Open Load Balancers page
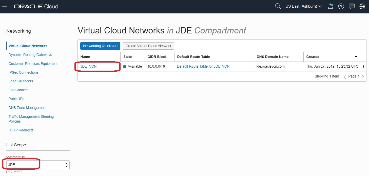369x176 pixels. click(x=21, y=81)
